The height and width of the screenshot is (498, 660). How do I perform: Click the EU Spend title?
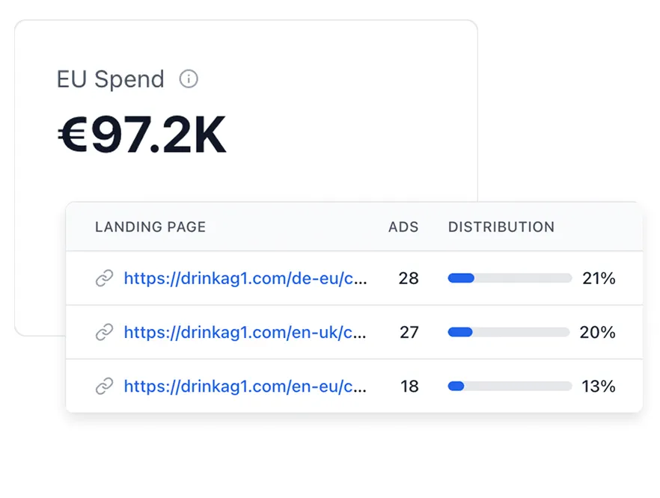pyautogui.click(x=110, y=79)
